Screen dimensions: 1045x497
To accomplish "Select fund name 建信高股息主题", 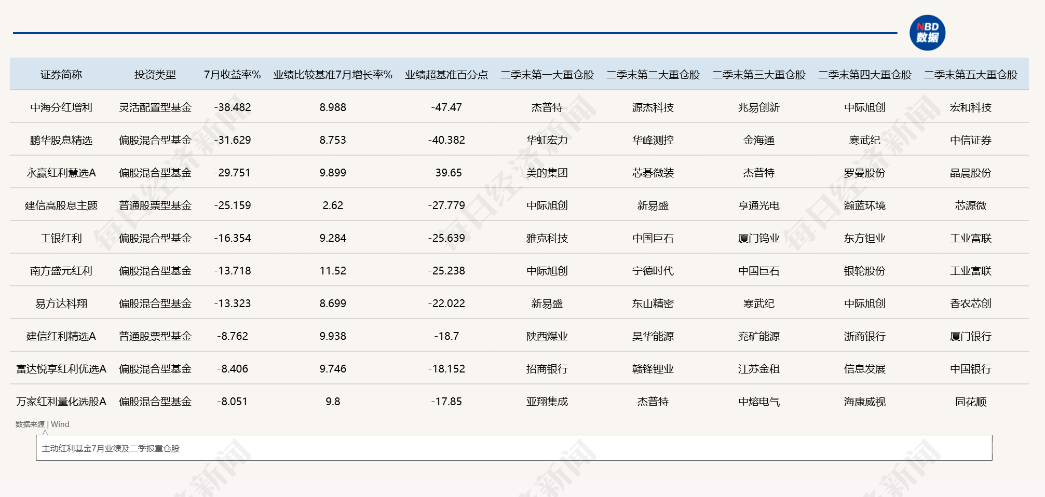I will pos(61,205).
